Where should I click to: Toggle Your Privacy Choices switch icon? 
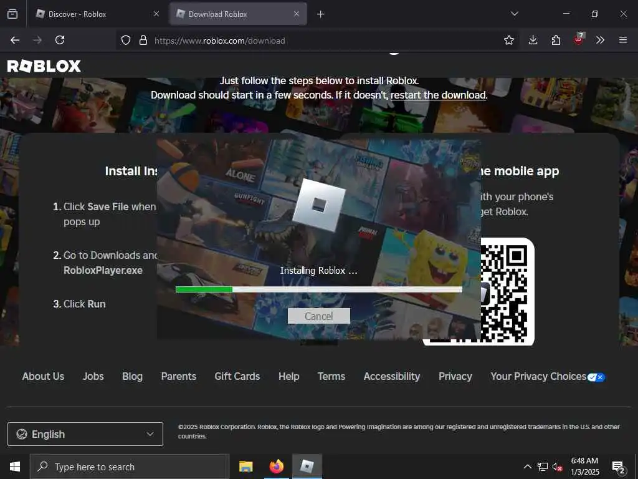tap(596, 377)
